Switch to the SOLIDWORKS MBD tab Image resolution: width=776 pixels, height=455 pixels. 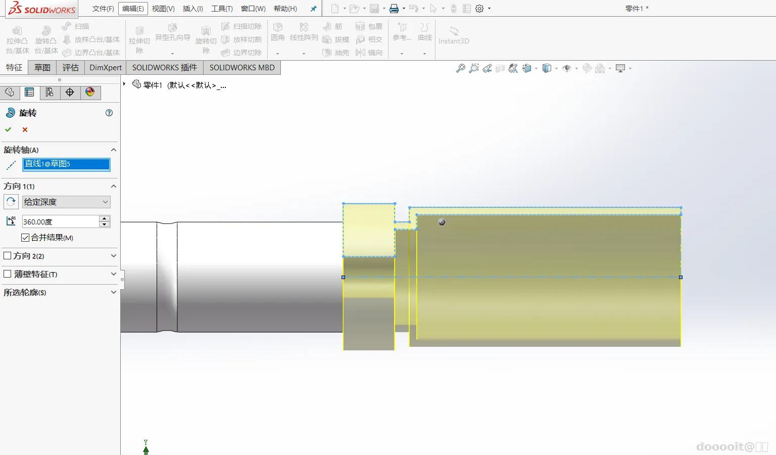pyautogui.click(x=242, y=68)
